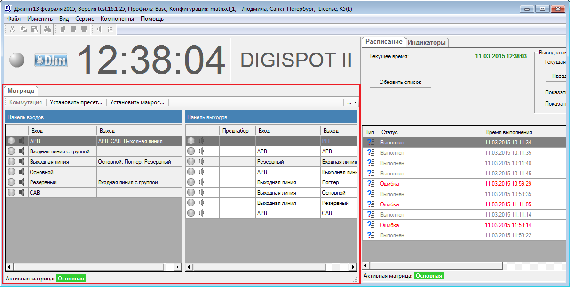Click speaker icon of input row Резервный
This screenshot has height=287, width=570.
click(22, 182)
